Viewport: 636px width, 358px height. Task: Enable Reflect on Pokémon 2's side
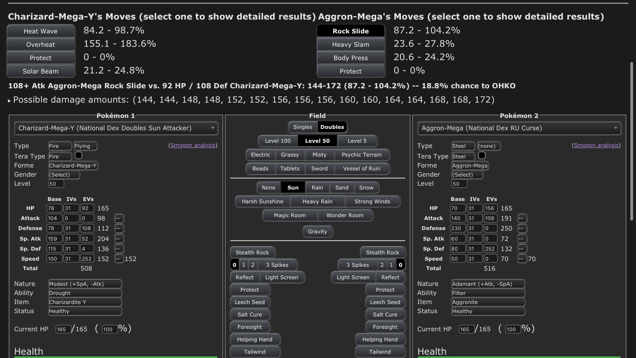(390, 277)
